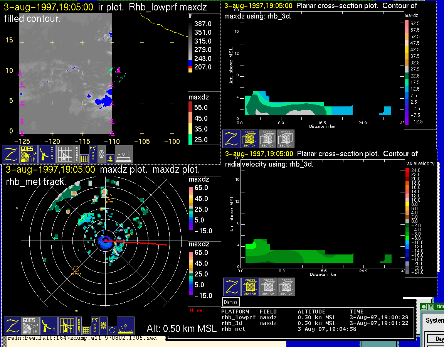Click the radar grid icon in maxdz plot toolbar
Image resolution: width=444 pixels, height=347 pixels.
tap(67, 326)
